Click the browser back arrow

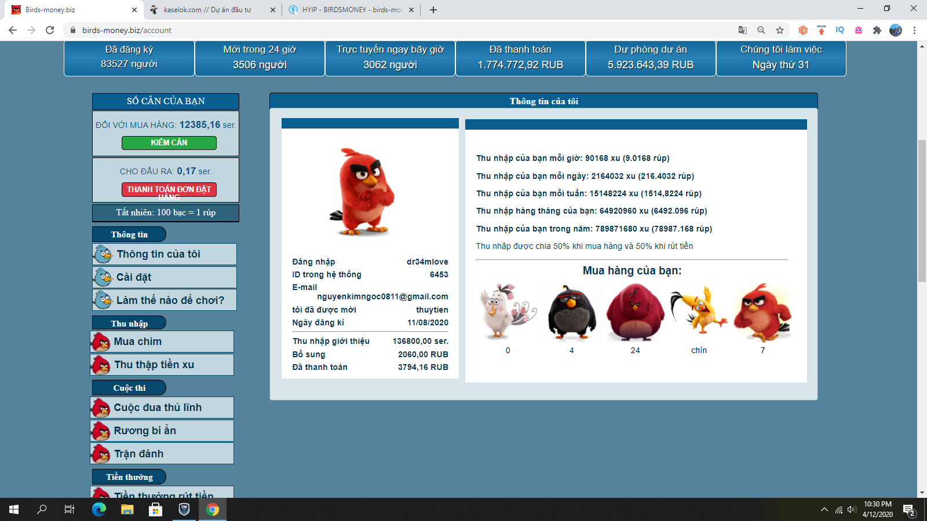point(13,30)
